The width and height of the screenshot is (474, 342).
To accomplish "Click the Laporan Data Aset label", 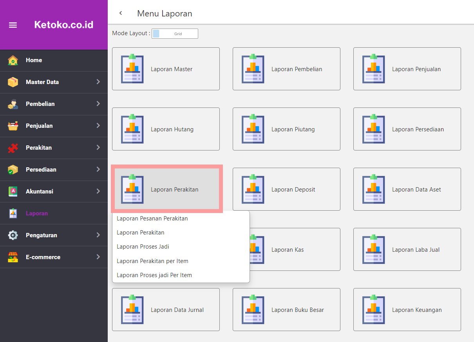I will (x=416, y=190).
